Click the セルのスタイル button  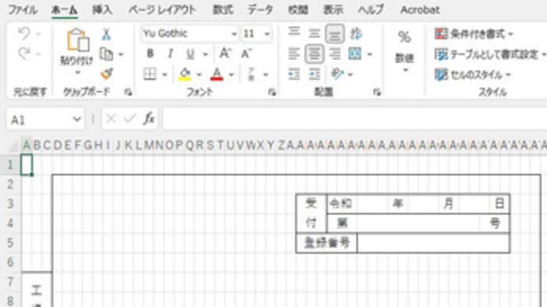472,74
